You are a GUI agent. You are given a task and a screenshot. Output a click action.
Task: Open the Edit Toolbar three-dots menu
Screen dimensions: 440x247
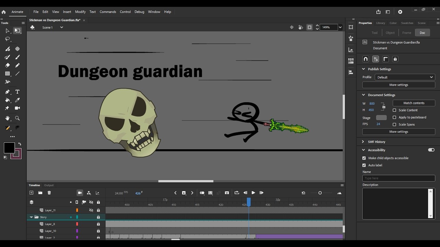(12, 137)
